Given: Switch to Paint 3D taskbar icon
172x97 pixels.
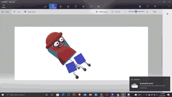Looking at the screenshot, I should click(x=123, y=95).
